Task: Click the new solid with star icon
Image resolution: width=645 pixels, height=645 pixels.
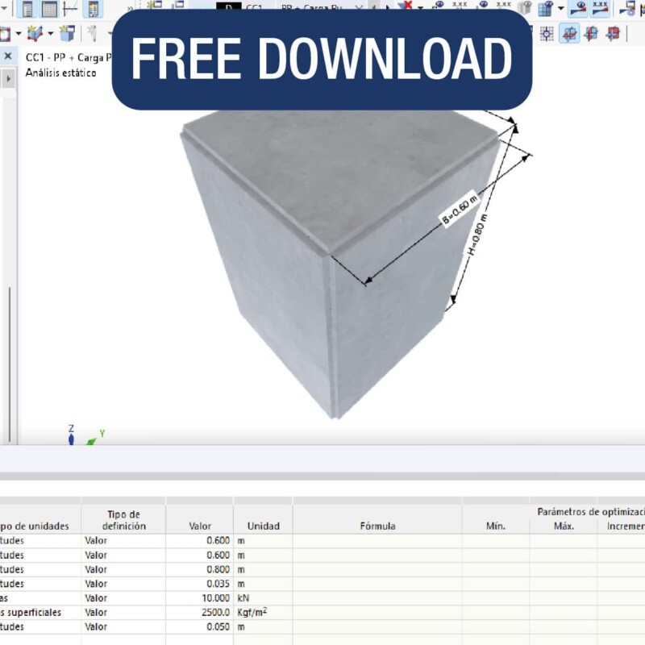Action: pyautogui.click(x=35, y=34)
